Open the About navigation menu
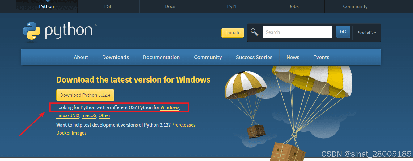Image resolution: width=413 pixels, height=161 pixels. tap(81, 57)
